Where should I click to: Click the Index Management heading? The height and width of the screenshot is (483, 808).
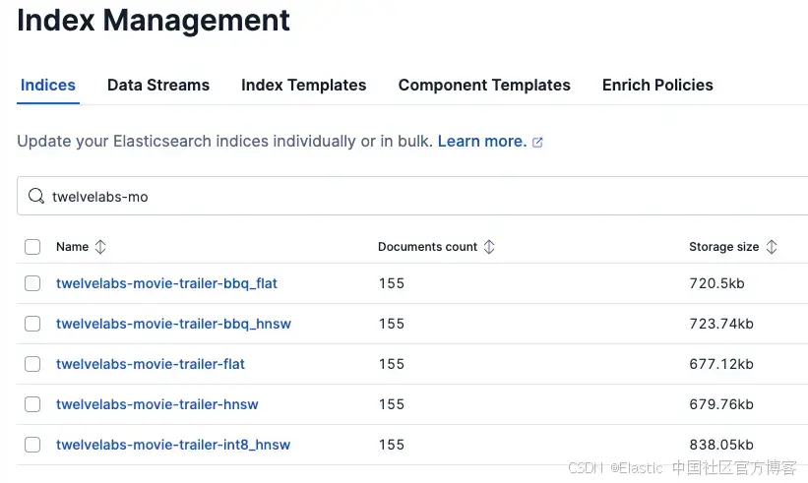click(x=154, y=21)
